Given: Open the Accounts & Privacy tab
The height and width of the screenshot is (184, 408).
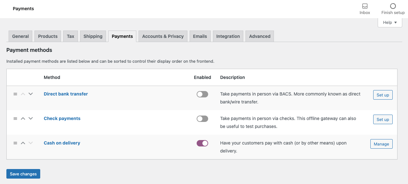Looking at the screenshot, I should pos(163,36).
